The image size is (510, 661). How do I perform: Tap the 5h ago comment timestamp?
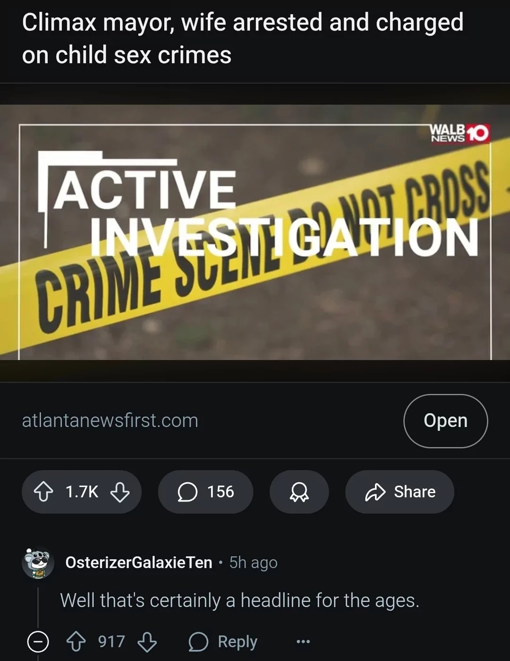click(253, 563)
